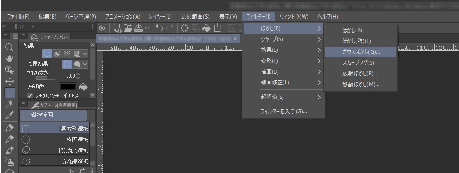Expand the 境界効果 dropdown arrow
Viewport: 459px width, 173px height.
pos(85,64)
